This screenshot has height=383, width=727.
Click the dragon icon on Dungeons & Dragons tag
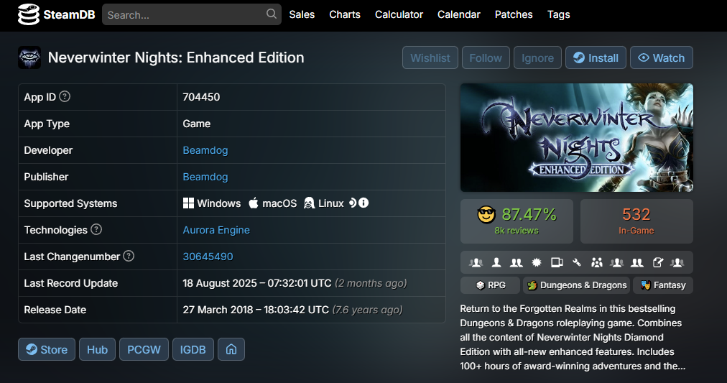(532, 285)
